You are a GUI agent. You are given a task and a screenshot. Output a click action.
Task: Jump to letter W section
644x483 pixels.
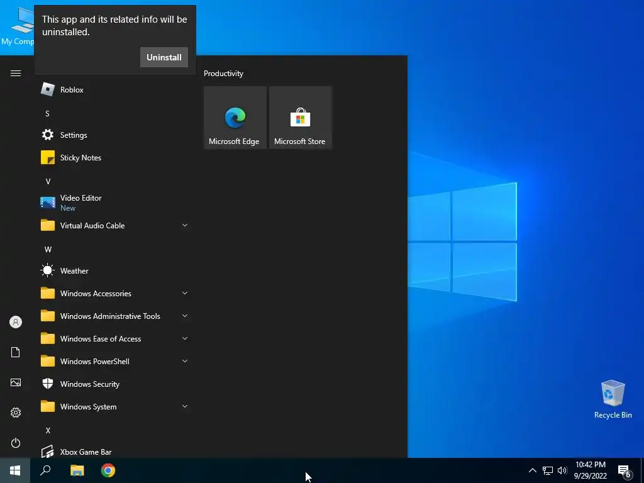[48, 249]
